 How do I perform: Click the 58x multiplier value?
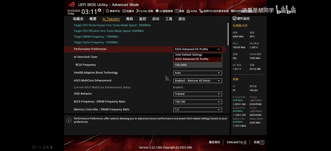point(235,58)
